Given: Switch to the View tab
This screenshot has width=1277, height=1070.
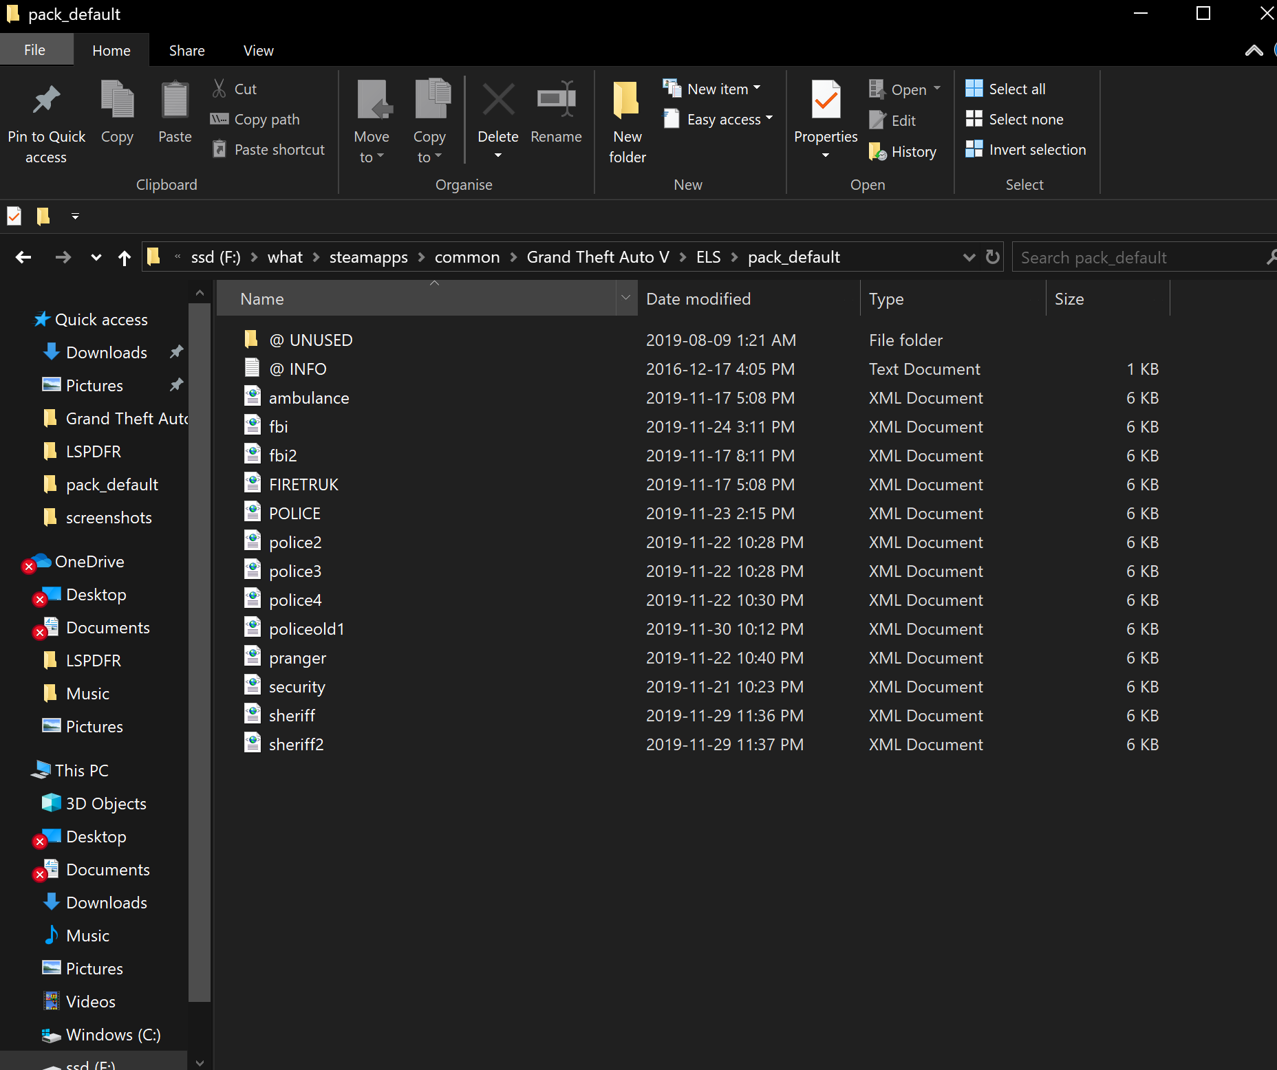Looking at the screenshot, I should coord(258,50).
